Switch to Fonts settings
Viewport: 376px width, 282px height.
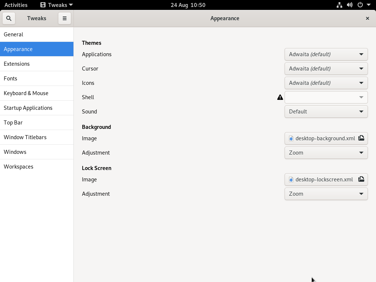[x=37, y=79]
